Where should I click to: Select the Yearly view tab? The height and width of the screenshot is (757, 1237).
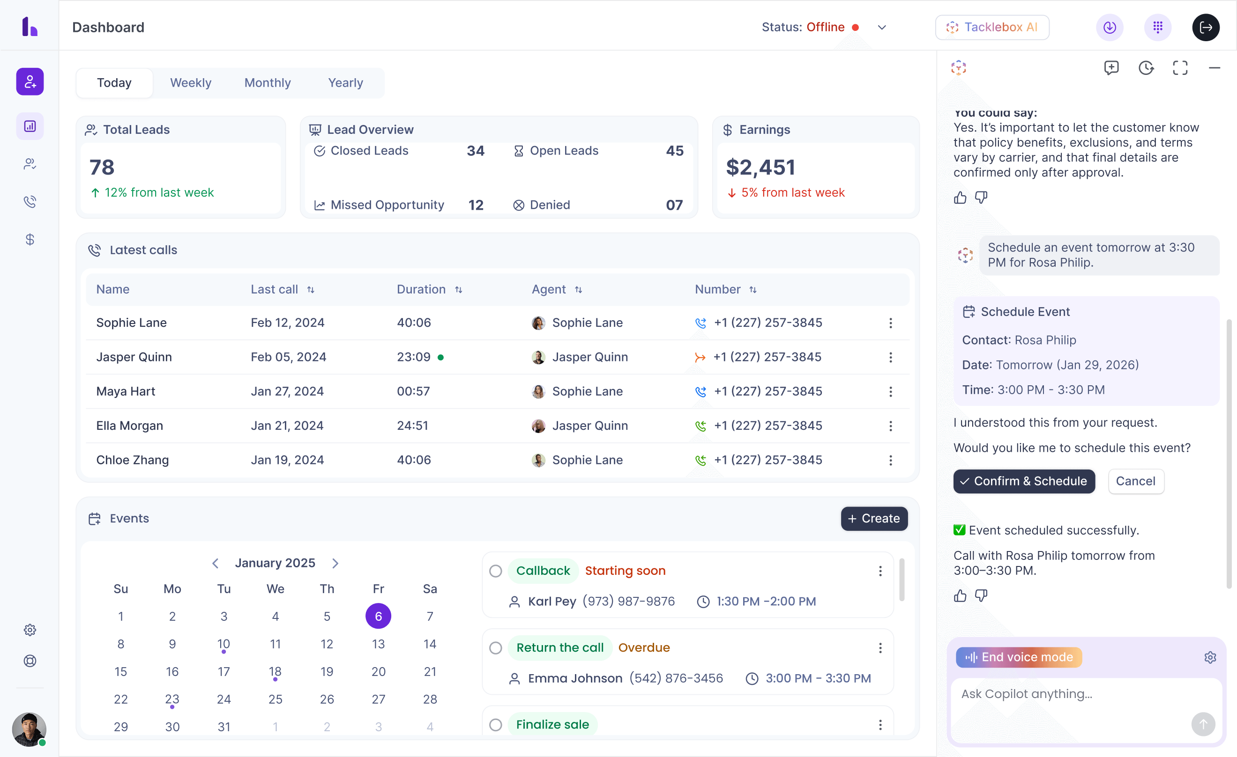345,83
